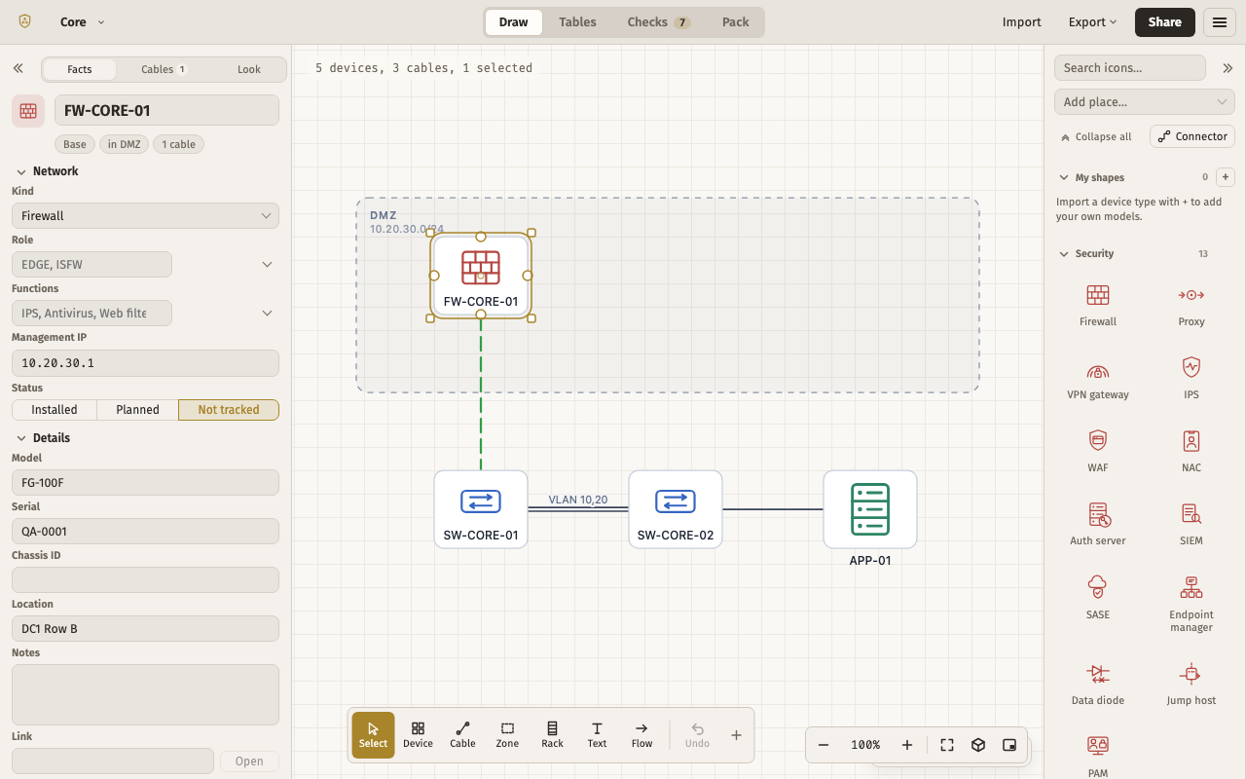The width and height of the screenshot is (1246, 779).
Task: Show the Cables tab
Action: click(164, 69)
